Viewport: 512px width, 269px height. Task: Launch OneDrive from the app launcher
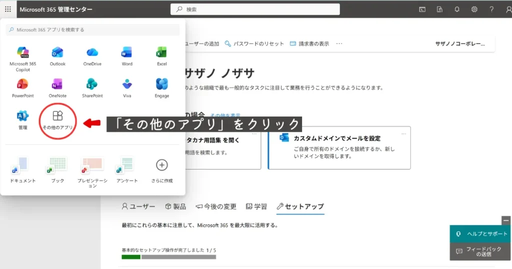[92, 53]
